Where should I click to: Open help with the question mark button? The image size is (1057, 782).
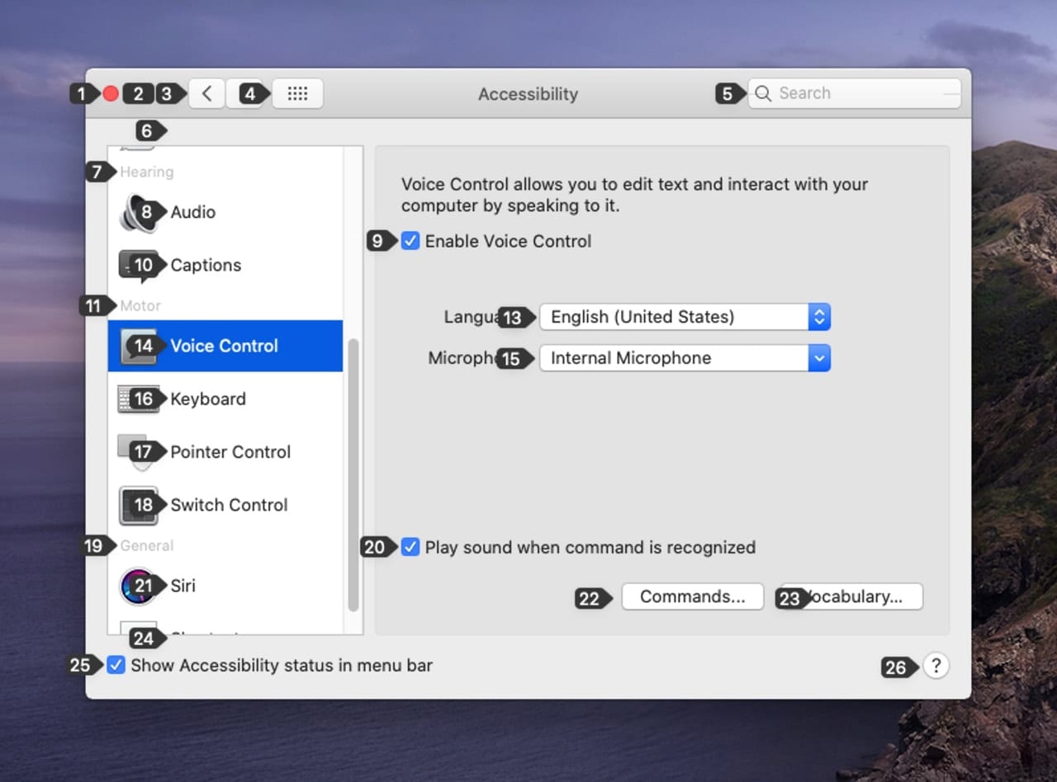tap(936, 666)
